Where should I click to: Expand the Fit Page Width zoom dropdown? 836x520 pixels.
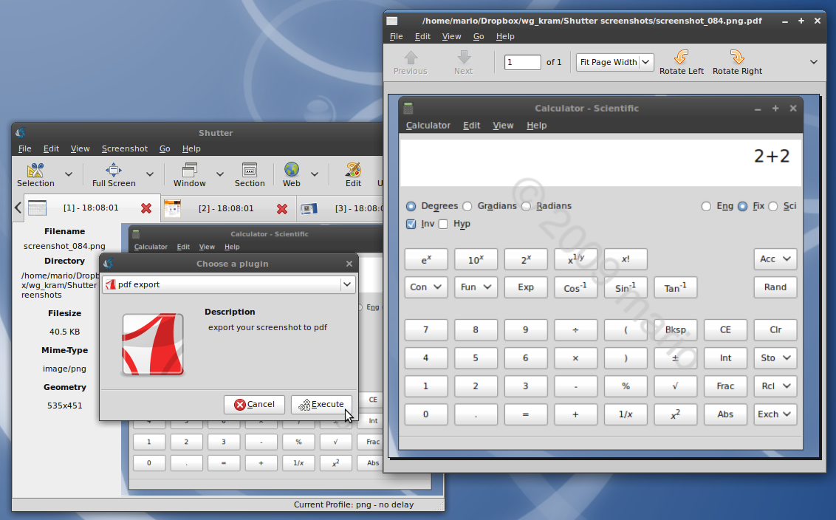point(646,62)
